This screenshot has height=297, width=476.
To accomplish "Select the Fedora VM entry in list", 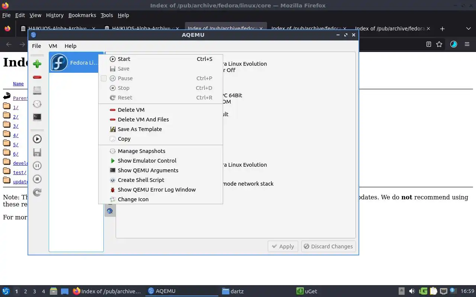I will 76,62.
